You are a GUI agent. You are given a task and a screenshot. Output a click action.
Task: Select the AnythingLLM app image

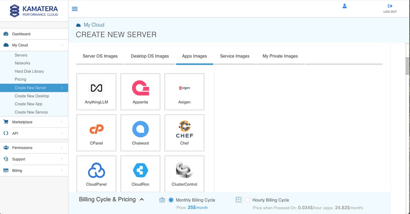click(x=96, y=91)
